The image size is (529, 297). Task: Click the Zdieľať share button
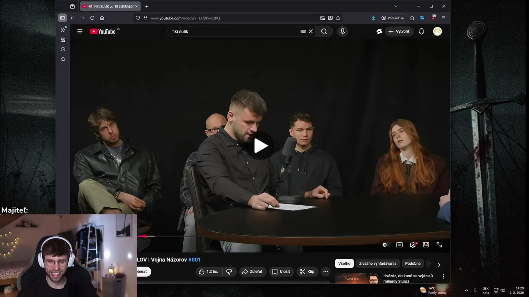(252, 271)
